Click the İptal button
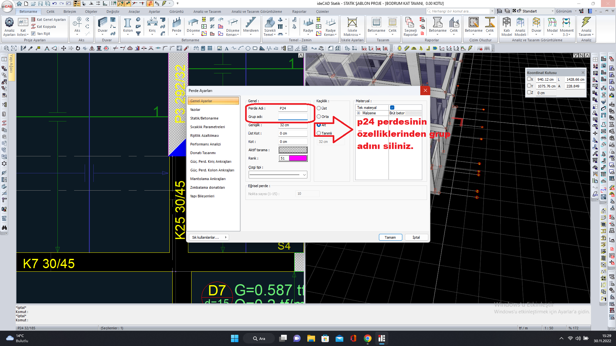This screenshot has width=616, height=346. point(416,237)
